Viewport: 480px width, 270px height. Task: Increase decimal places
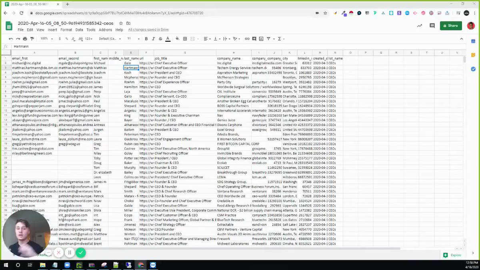point(80,39)
